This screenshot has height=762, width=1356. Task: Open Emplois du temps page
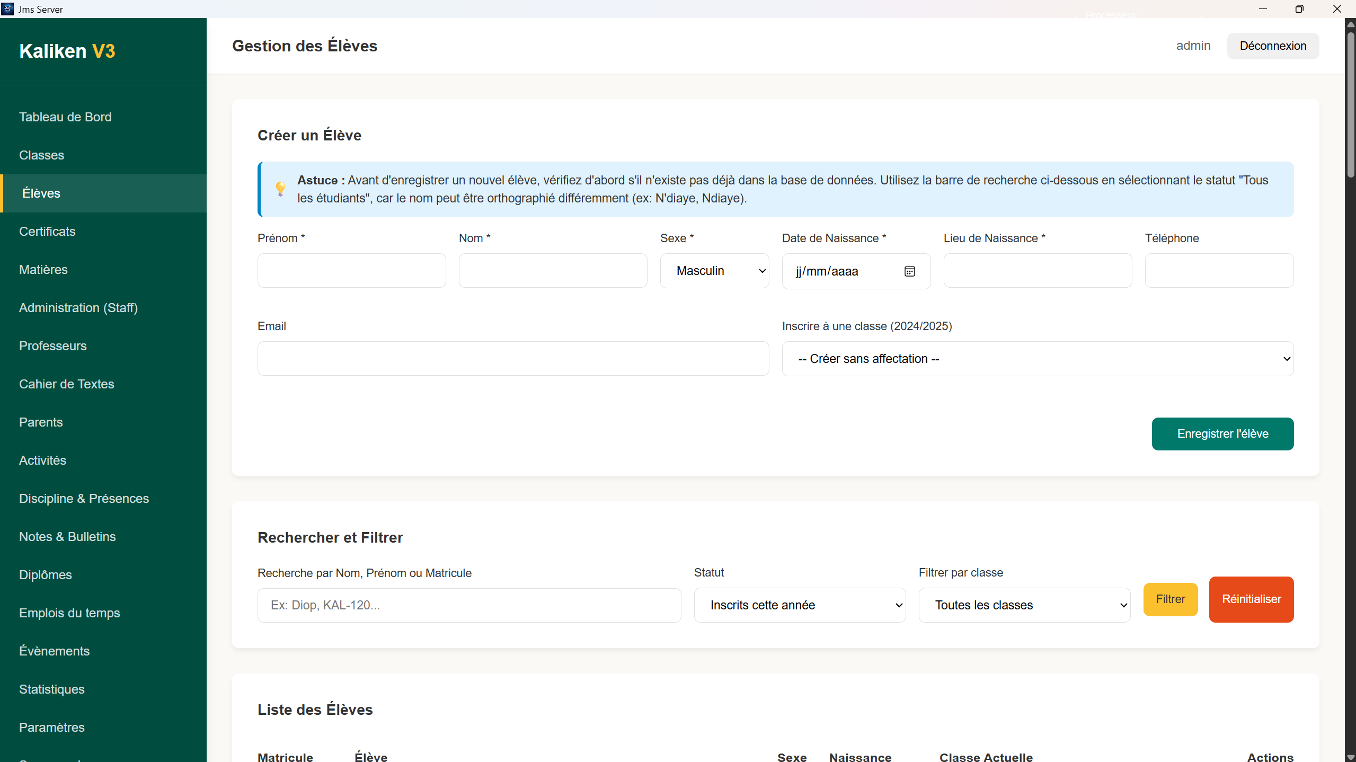pos(69,613)
